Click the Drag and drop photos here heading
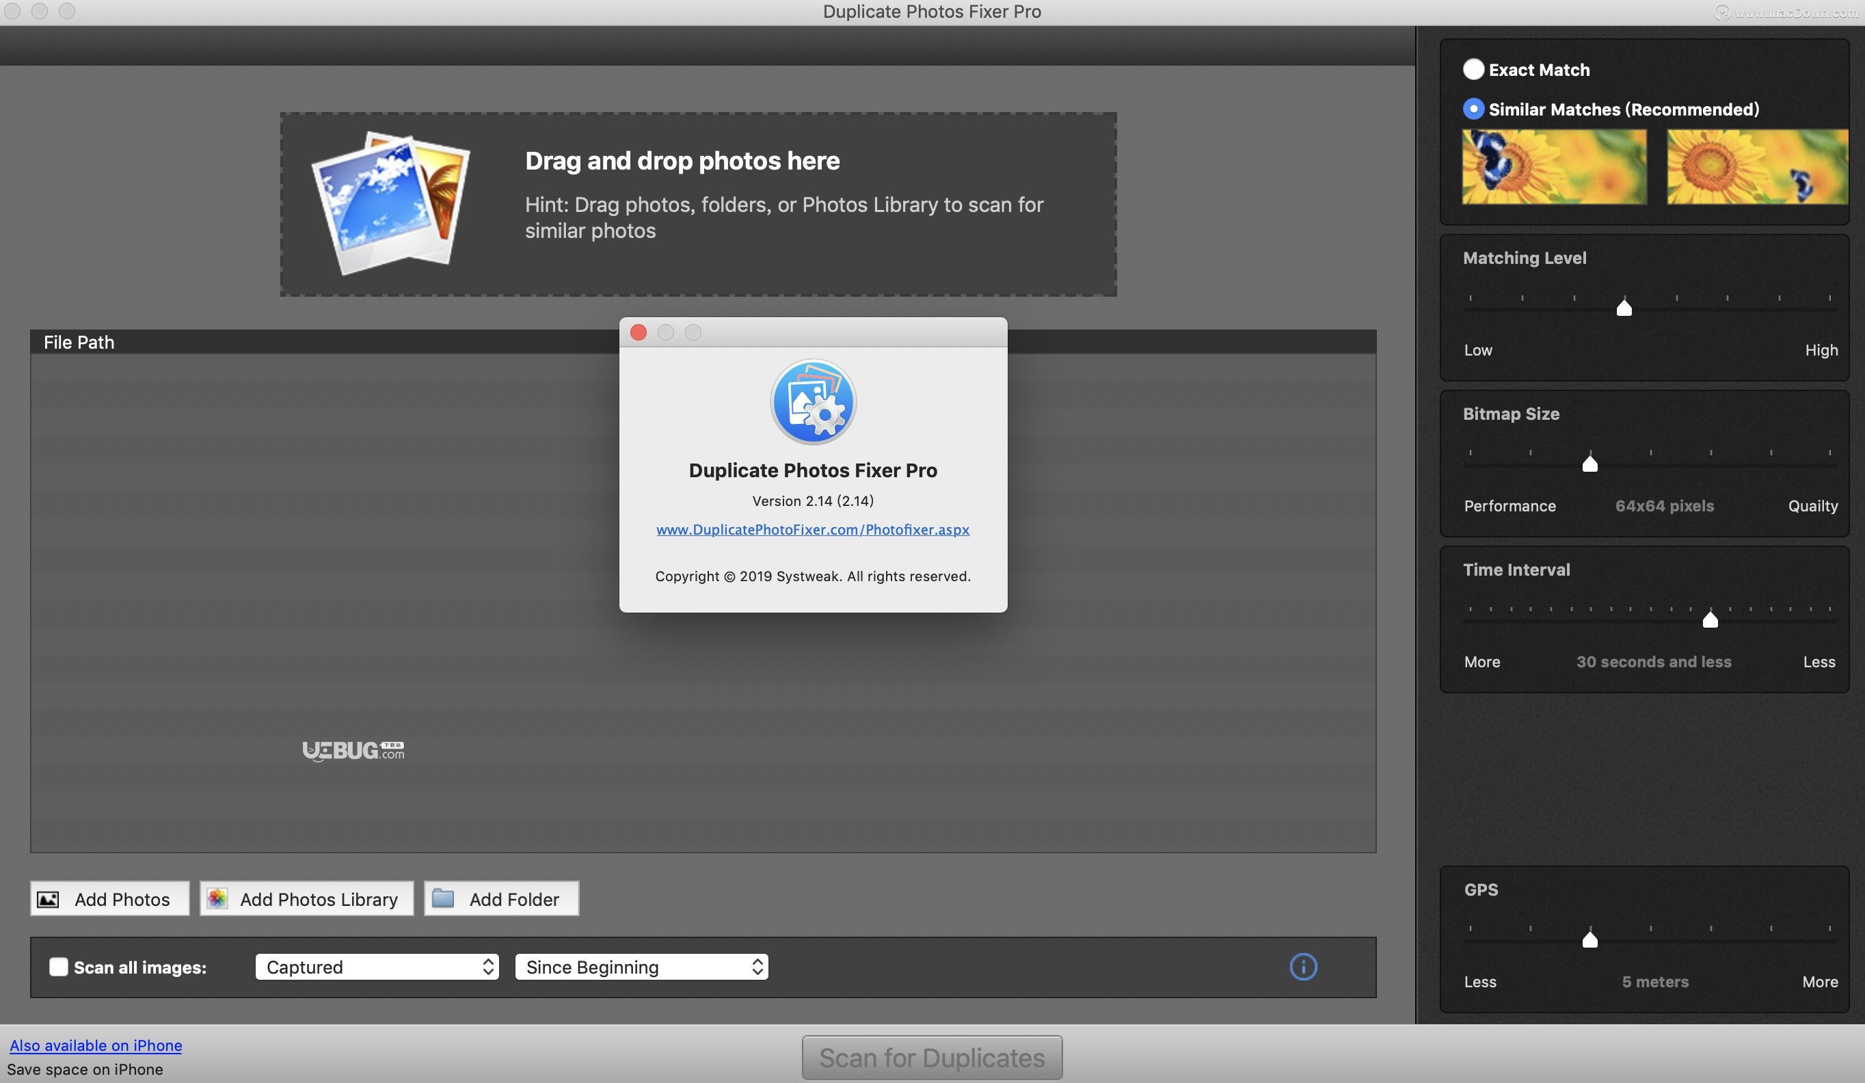The height and width of the screenshot is (1083, 1865). click(x=682, y=161)
